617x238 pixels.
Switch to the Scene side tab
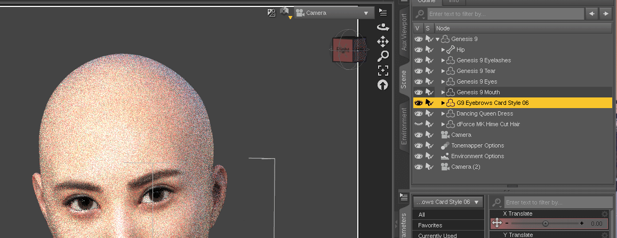coord(404,79)
